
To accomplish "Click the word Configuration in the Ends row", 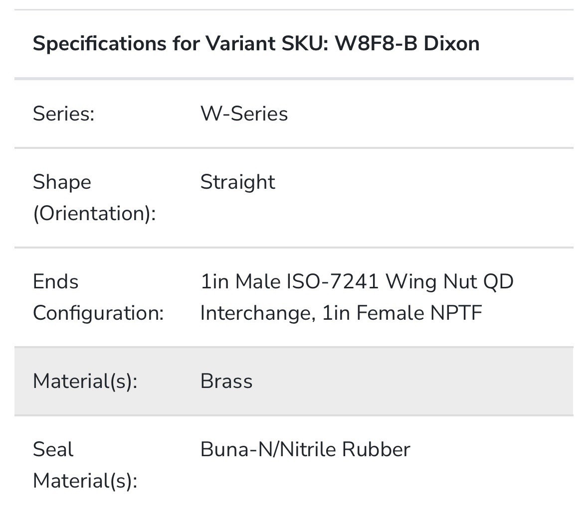I will [x=99, y=313].
